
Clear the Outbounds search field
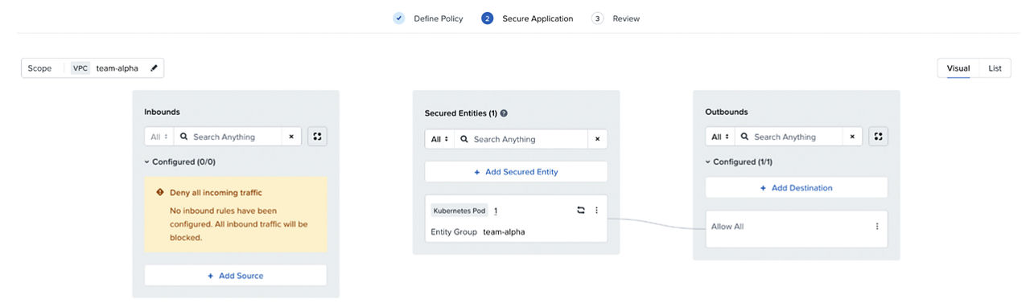click(x=852, y=137)
